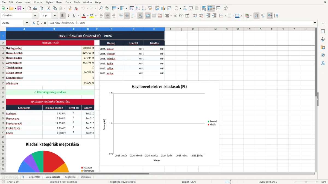Toggle Bold formatting
The image size is (328, 184).
pyautogui.click(x=62, y=16)
